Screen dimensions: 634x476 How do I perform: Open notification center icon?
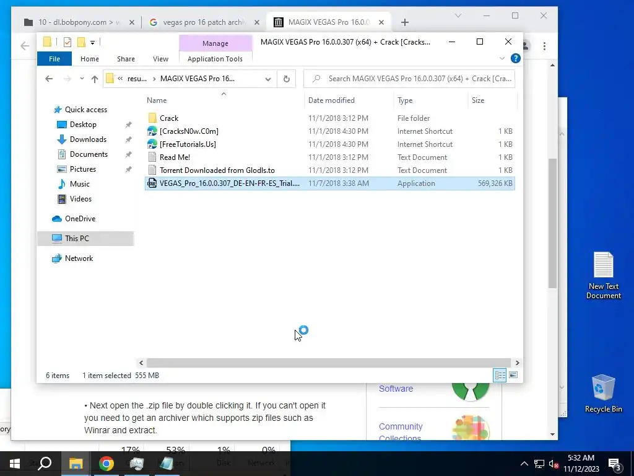614,464
